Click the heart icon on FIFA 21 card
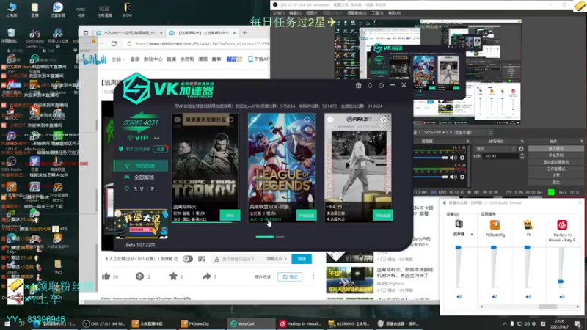This screenshot has width=587, height=330. 383,120
